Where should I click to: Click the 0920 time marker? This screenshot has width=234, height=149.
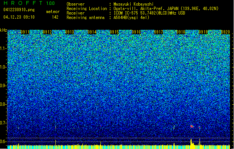(x=225, y=32)
